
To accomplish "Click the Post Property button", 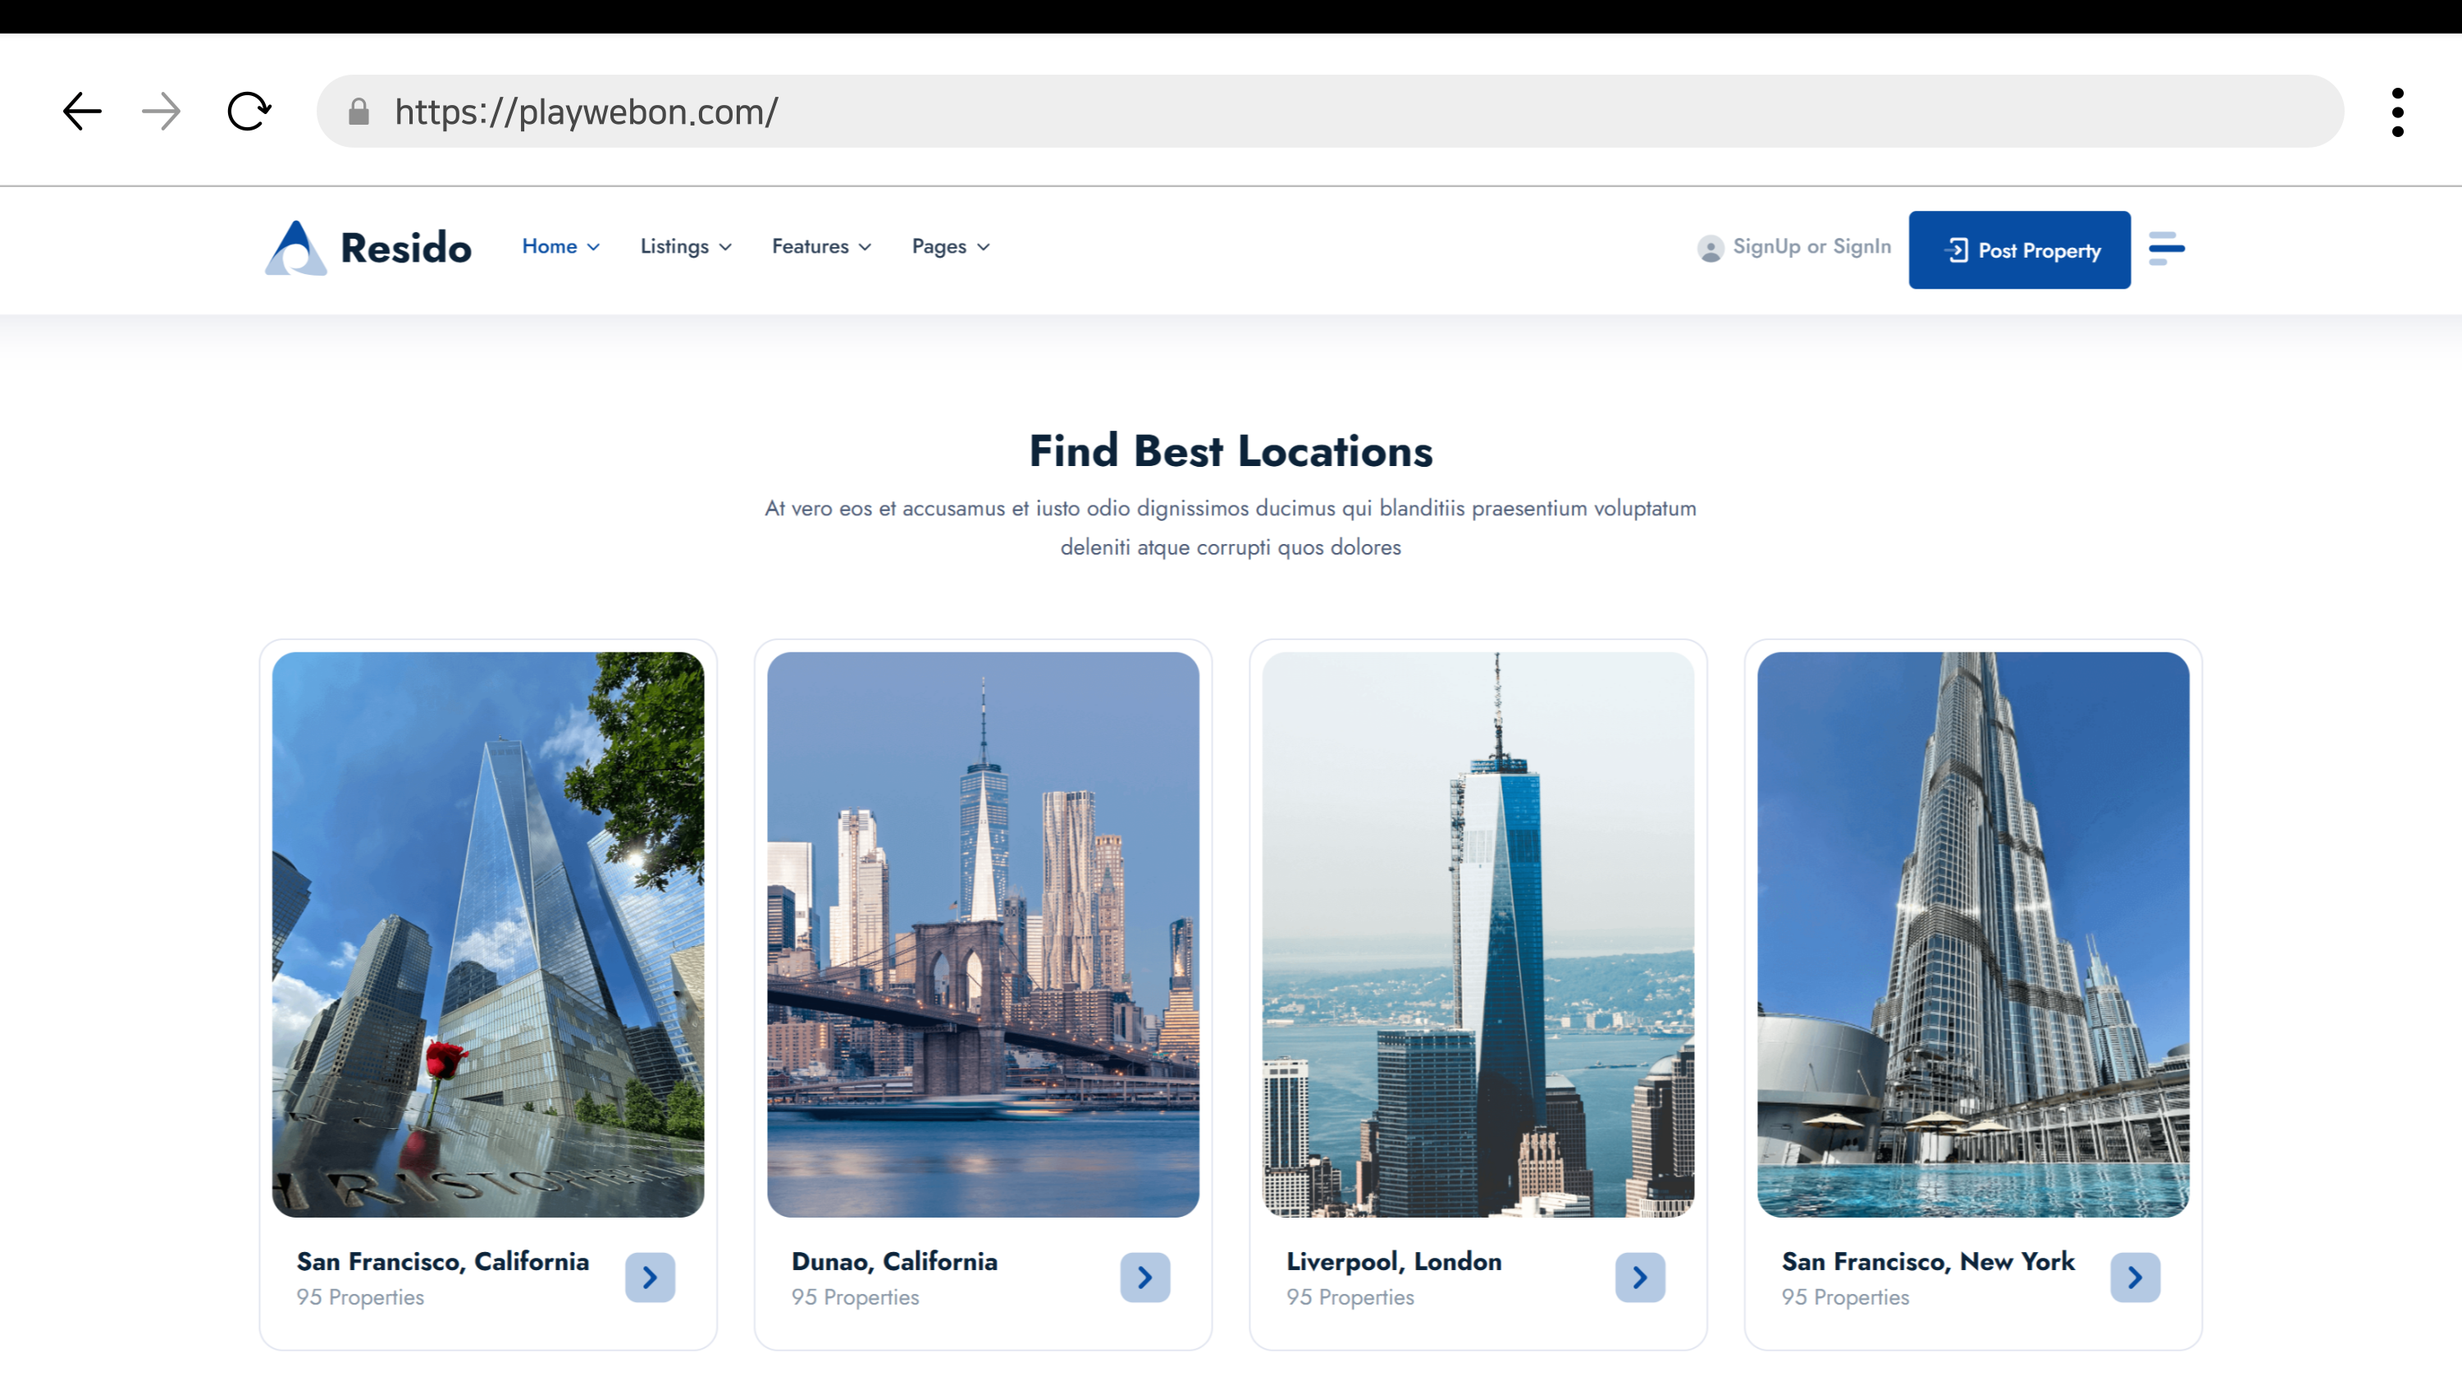I will 2018,250.
